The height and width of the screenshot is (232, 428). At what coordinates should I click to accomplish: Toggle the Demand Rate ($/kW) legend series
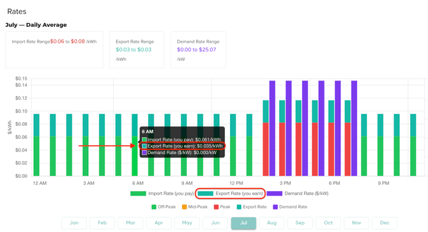[298, 194]
